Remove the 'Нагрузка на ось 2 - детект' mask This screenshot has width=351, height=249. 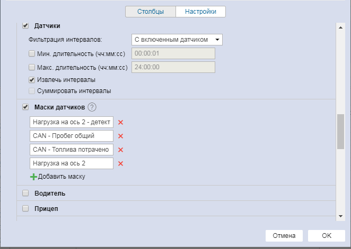coord(120,123)
